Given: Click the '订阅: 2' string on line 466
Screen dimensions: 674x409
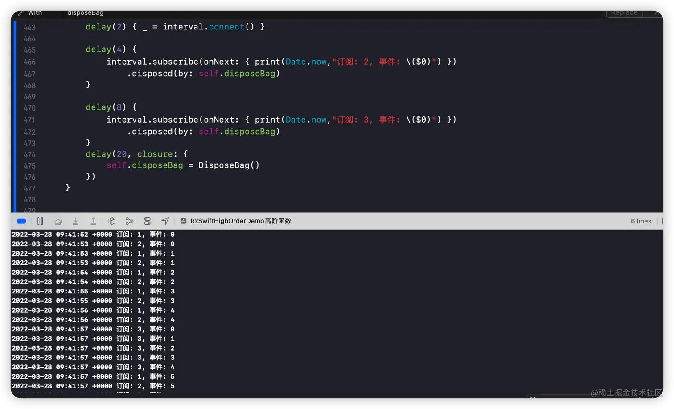Looking at the screenshot, I should click(x=353, y=62).
